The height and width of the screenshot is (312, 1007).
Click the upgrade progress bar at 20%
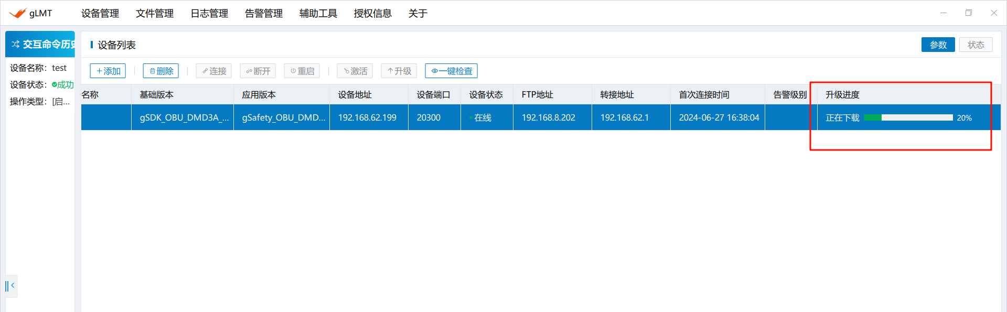908,117
